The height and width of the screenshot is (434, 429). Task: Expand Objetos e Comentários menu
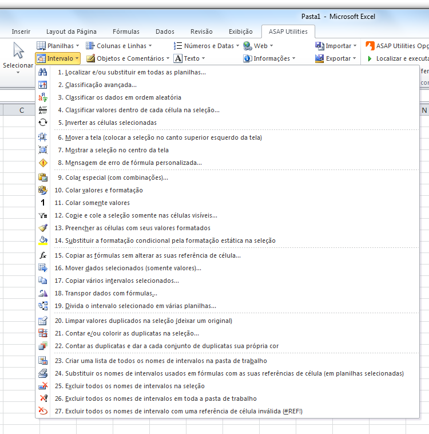click(x=128, y=58)
